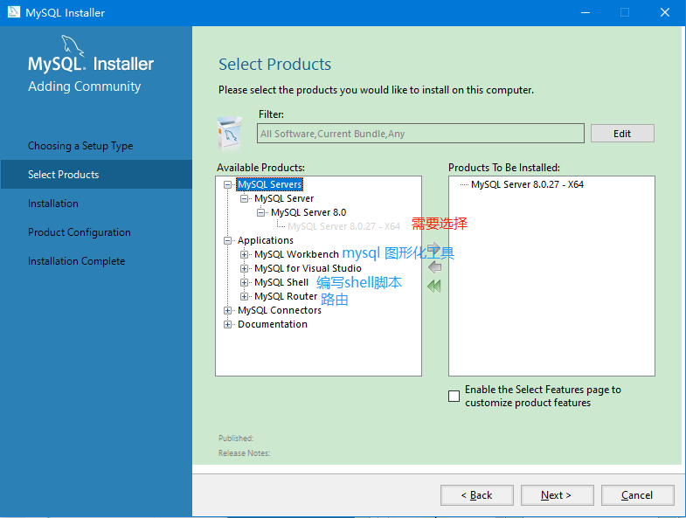This screenshot has width=686, height=518.
Task: Select the MySQL Shell tree item
Action: [281, 283]
